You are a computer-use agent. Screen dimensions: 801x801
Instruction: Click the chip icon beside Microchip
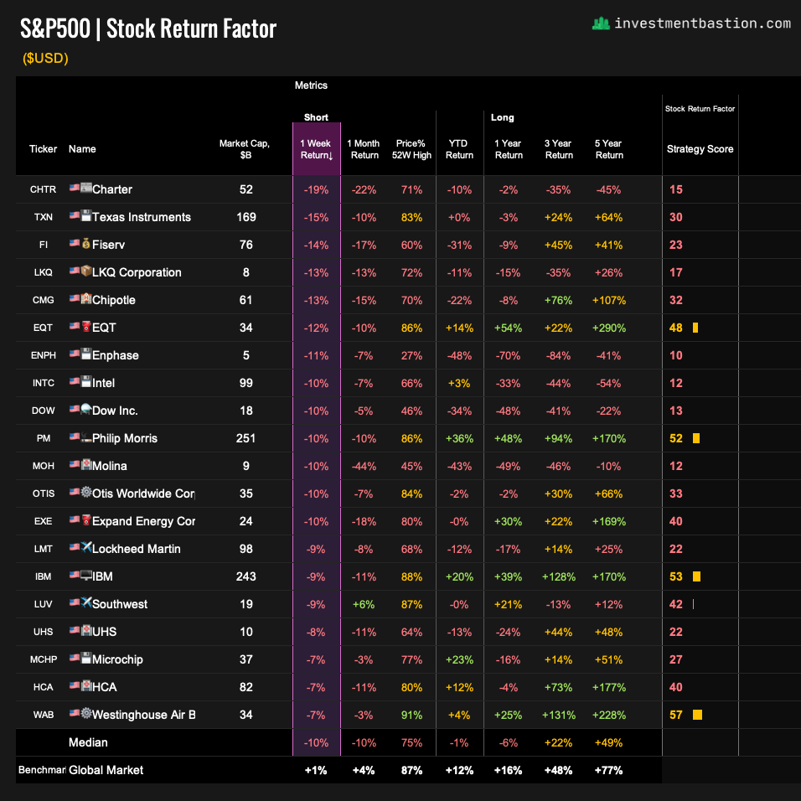point(86,658)
